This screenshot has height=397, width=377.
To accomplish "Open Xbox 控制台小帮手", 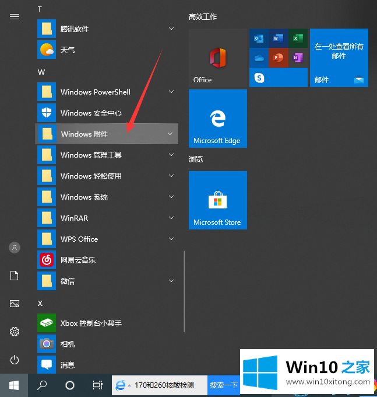I will click(107, 323).
